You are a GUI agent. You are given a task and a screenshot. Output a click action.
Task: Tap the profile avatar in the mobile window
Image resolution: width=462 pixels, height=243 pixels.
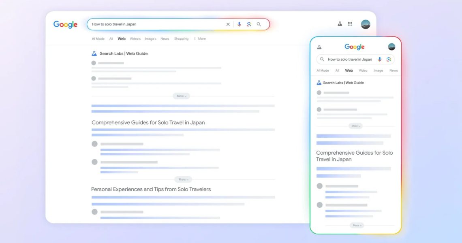391,47
